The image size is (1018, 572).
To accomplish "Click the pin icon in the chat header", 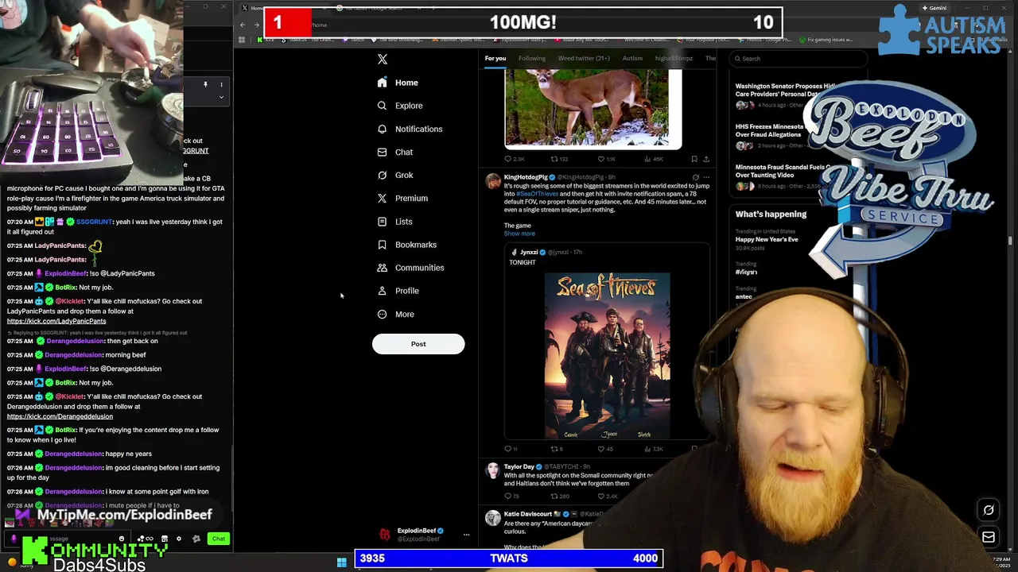I will (x=205, y=84).
